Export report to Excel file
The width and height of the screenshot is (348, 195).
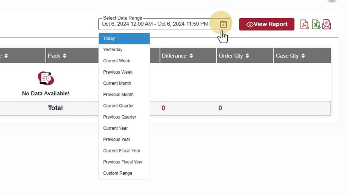(316, 24)
